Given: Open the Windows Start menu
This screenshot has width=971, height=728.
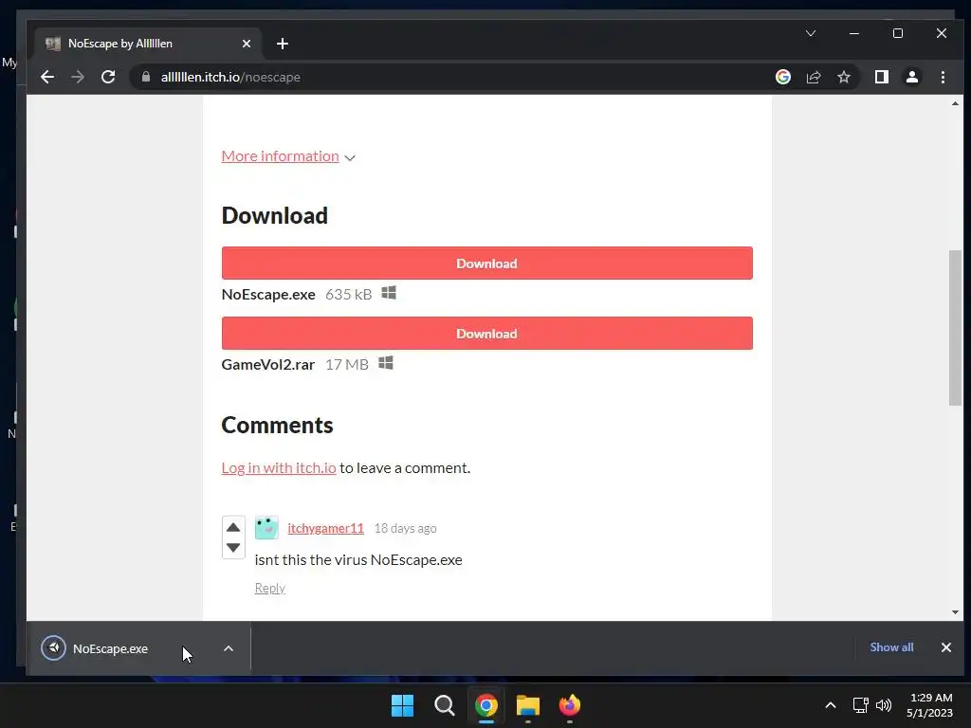Looking at the screenshot, I should pyautogui.click(x=402, y=705).
